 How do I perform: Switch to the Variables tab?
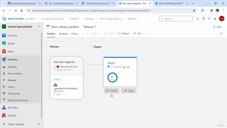tap(63, 34)
